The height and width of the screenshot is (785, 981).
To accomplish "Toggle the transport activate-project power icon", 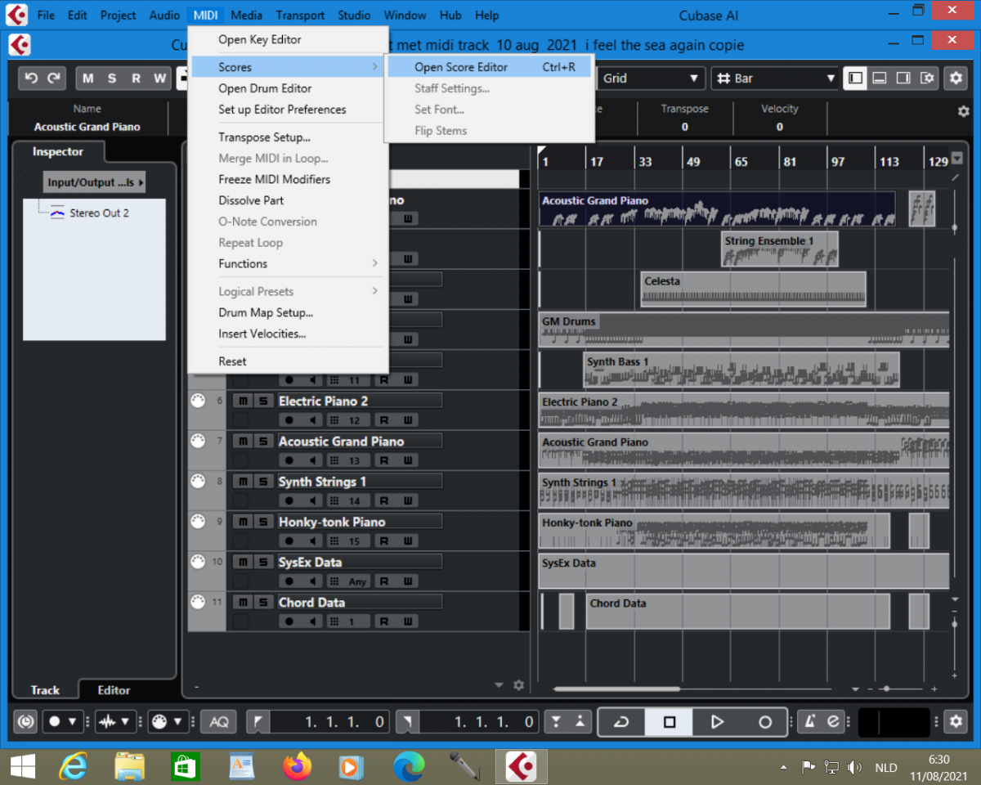I will pos(26,722).
